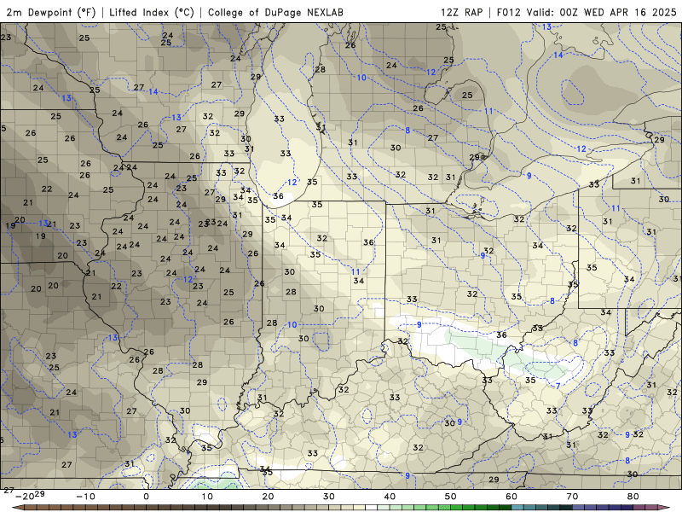Click the '70' tick label on color scale
Viewport: 682px width, 512px height.
(x=572, y=497)
